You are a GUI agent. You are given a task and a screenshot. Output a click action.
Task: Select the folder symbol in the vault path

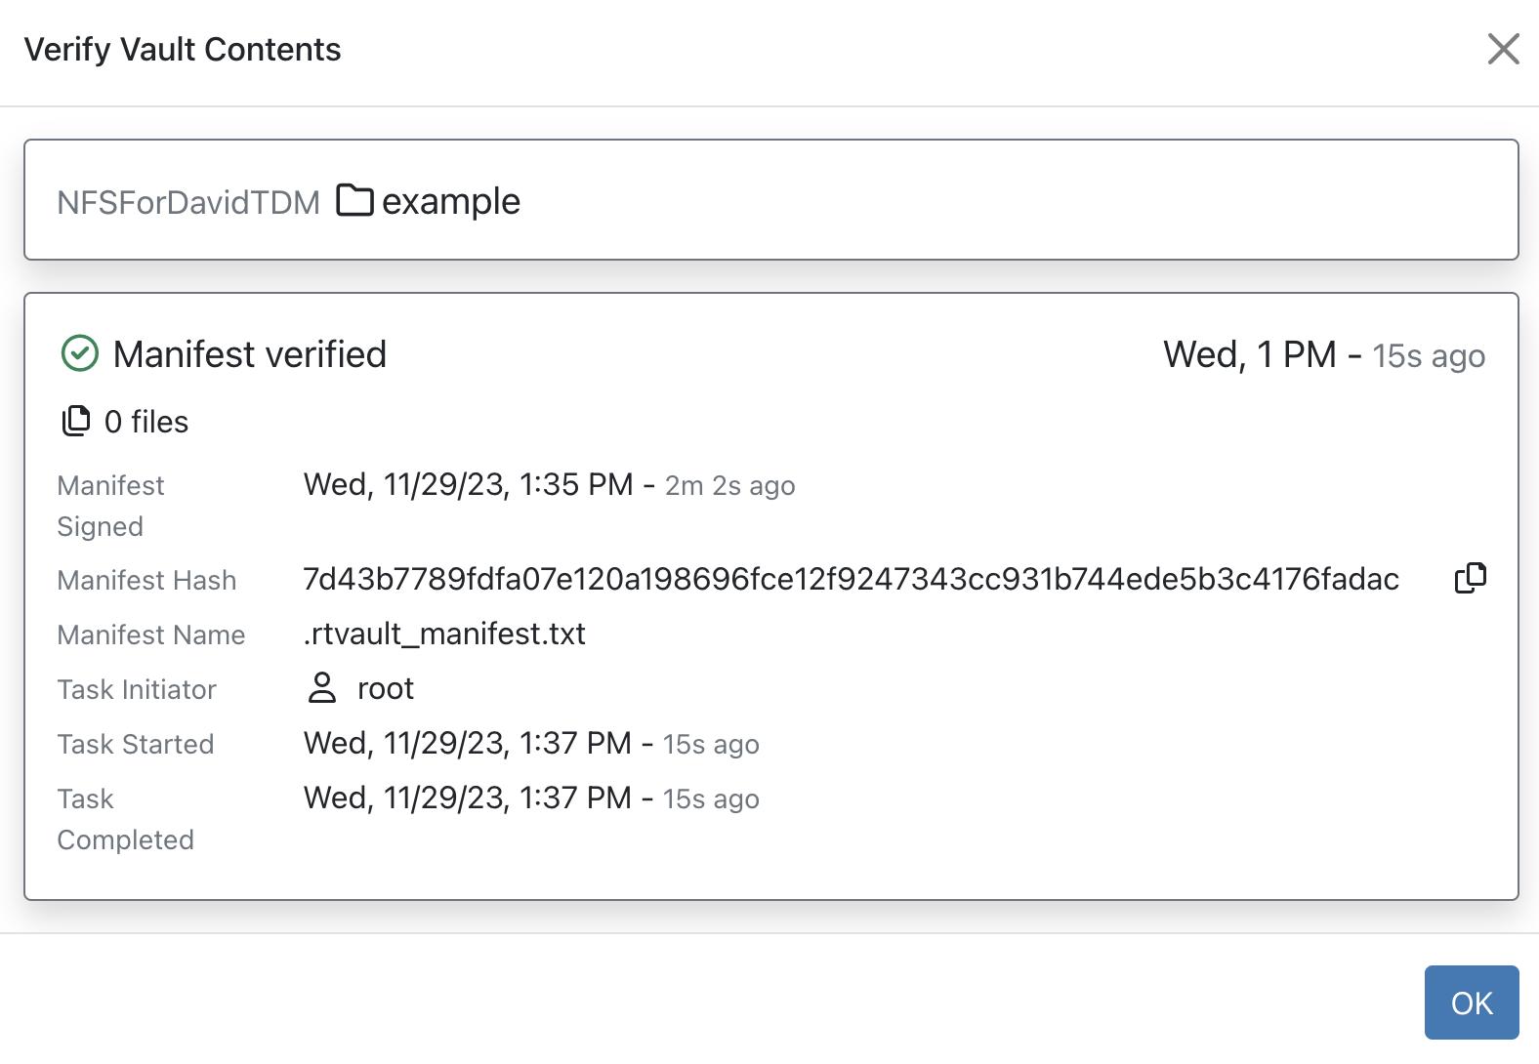(x=354, y=200)
